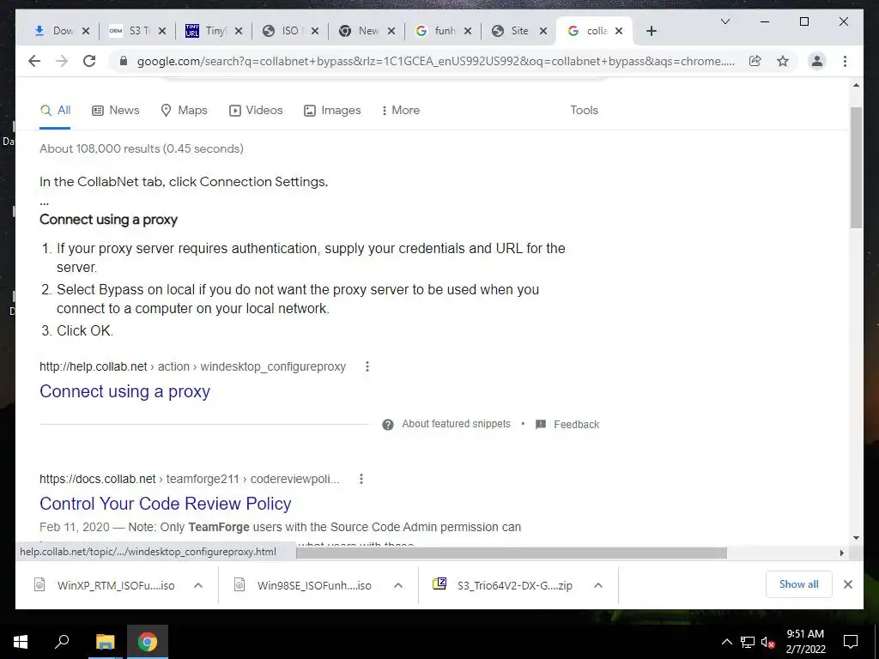The width and height of the screenshot is (879, 659).
Task: Share this page via share icon
Action: pos(755,61)
